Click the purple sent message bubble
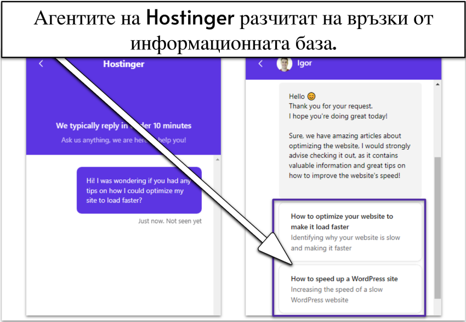This screenshot has height=322, width=466. pyautogui.click(x=139, y=190)
